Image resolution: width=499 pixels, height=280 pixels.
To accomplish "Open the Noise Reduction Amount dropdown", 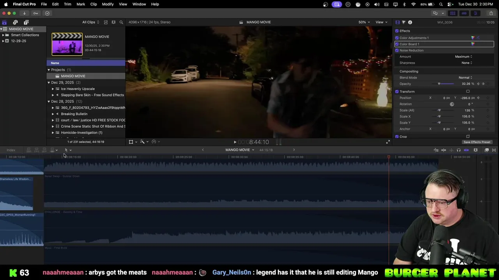I will tap(464, 56).
